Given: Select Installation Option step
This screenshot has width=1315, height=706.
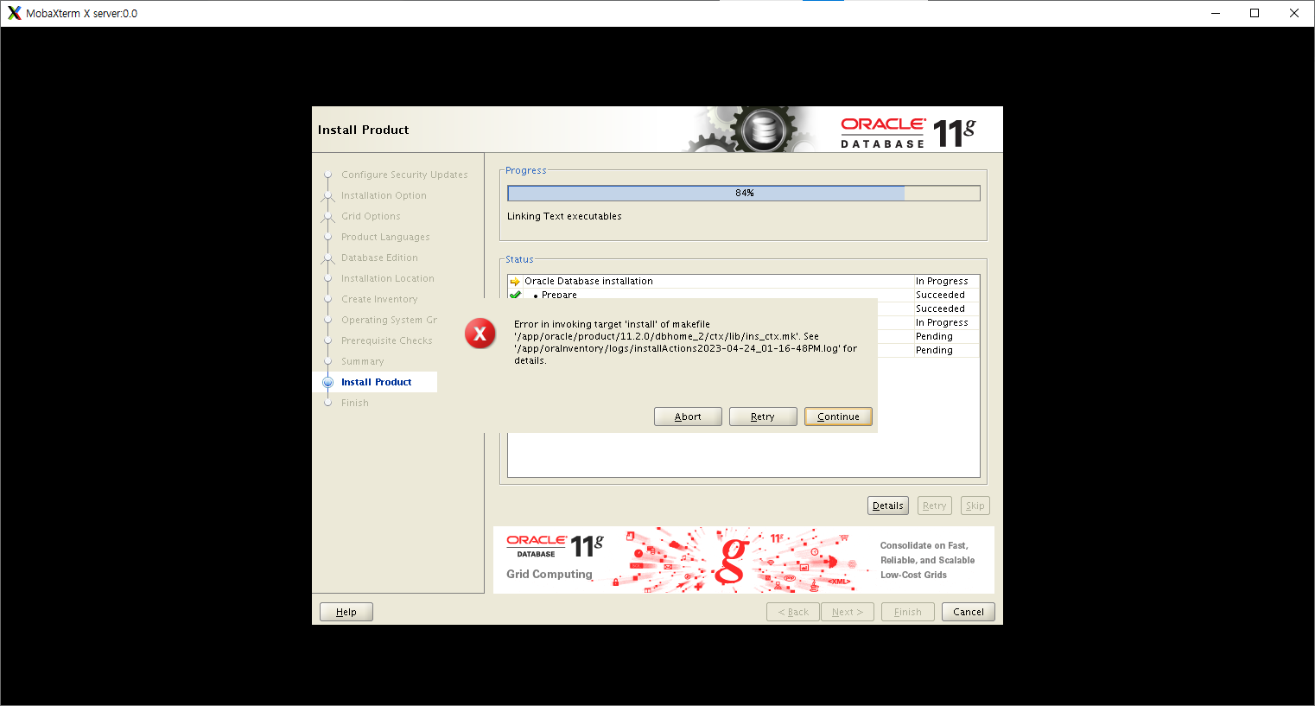Looking at the screenshot, I should click(384, 195).
